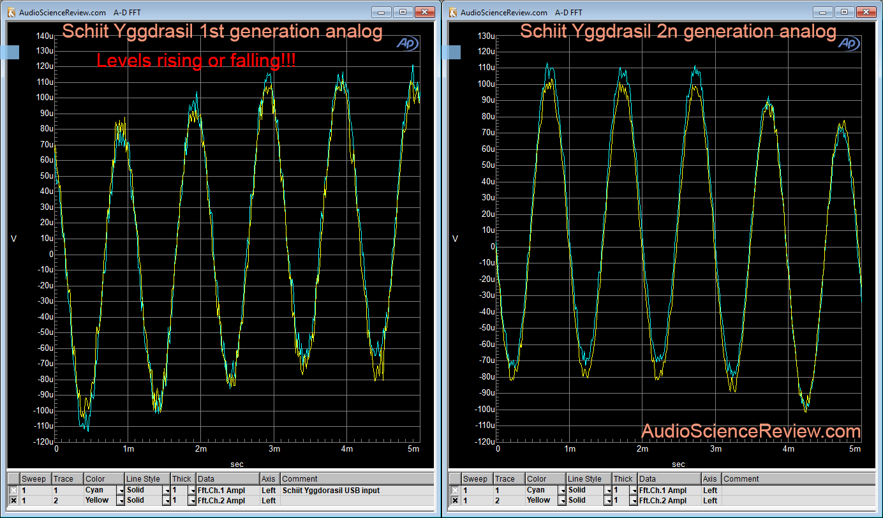Maximize the 2n generation analog FFT window
883x518 pixels.
click(x=845, y=12)
